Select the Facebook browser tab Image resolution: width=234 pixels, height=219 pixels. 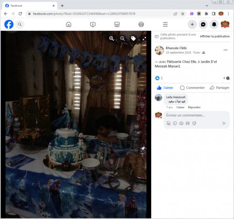click(29, 6)
